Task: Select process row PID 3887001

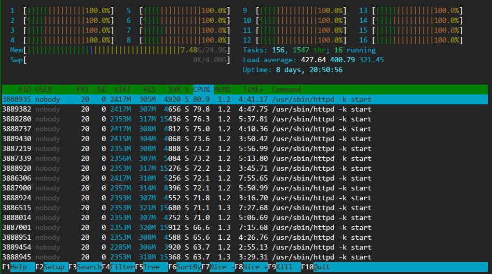Action: pos(245,227)
